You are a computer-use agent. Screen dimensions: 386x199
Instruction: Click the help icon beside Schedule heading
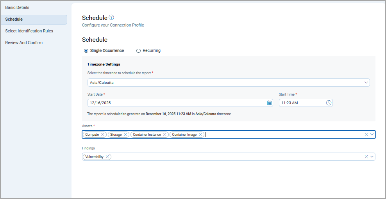111,18
